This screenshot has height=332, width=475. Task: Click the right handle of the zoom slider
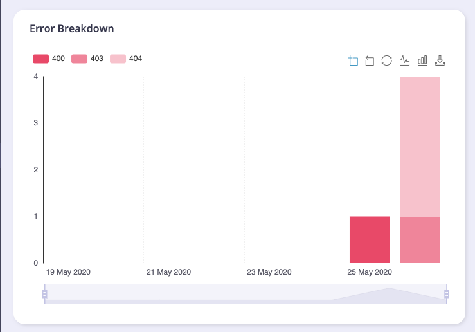coord(447,294)
